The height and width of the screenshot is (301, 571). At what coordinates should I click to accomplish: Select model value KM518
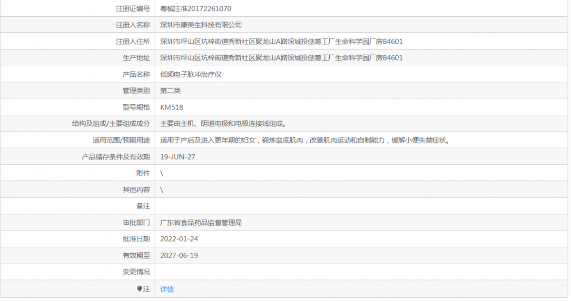pos(172,107)
